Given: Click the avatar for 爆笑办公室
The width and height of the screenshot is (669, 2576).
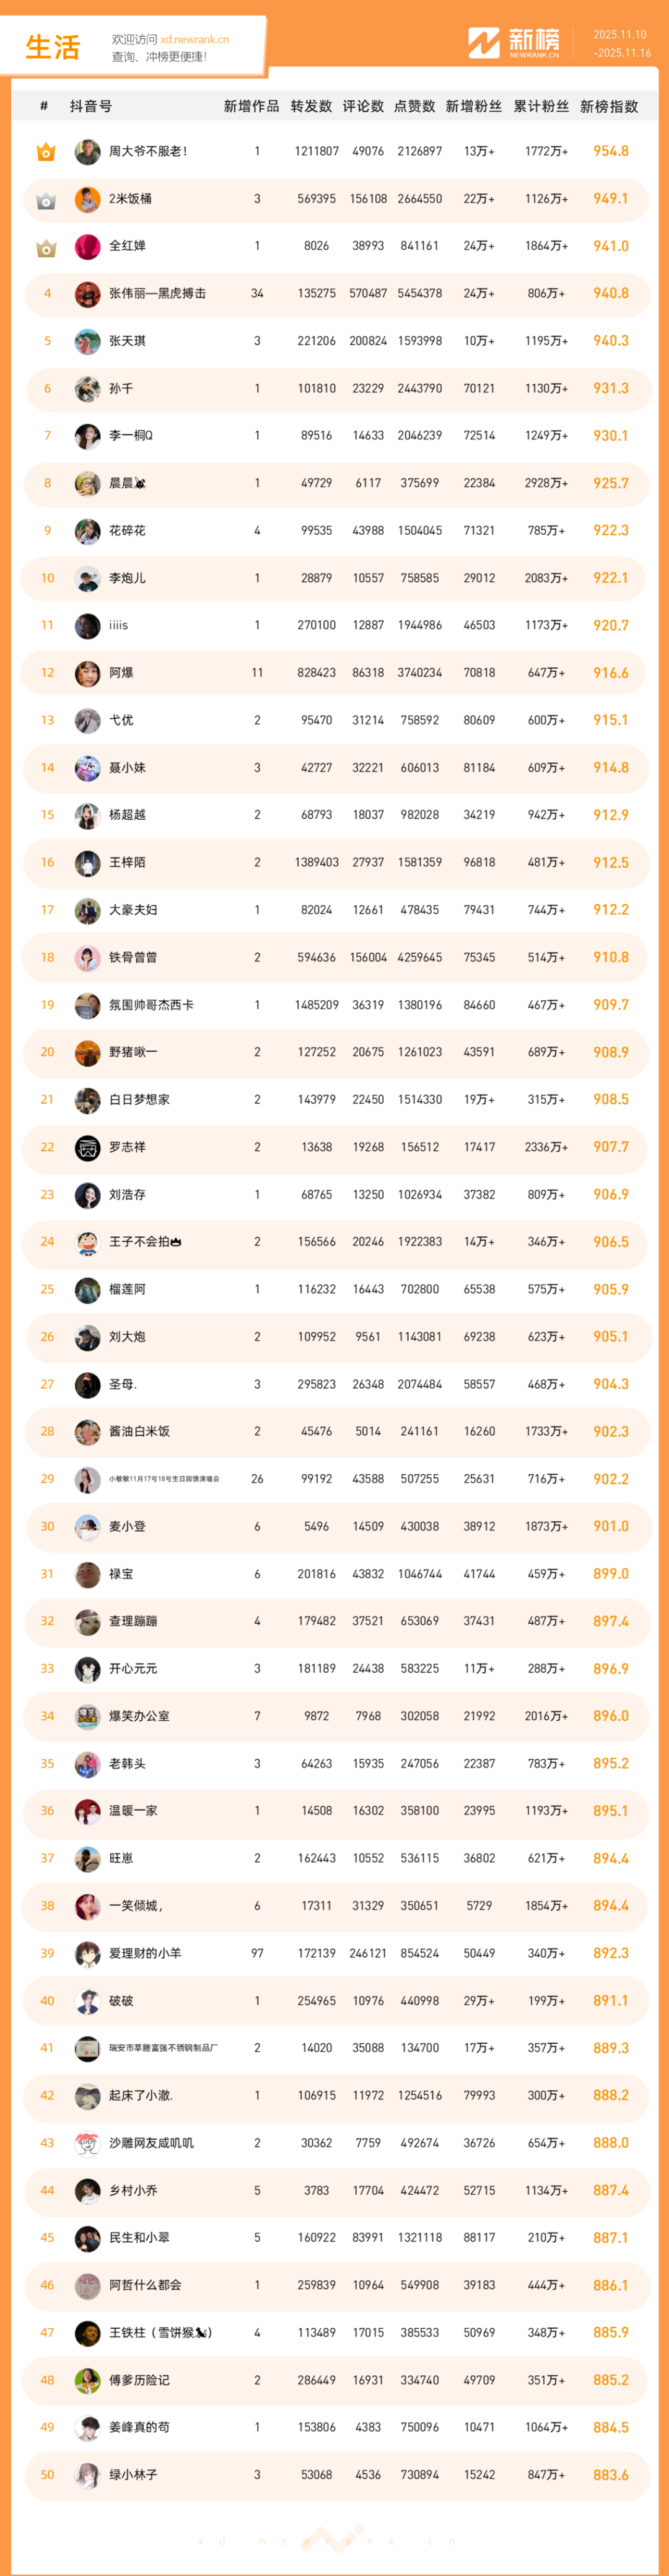Looking at the screenshot, I should coord(88,1716).
